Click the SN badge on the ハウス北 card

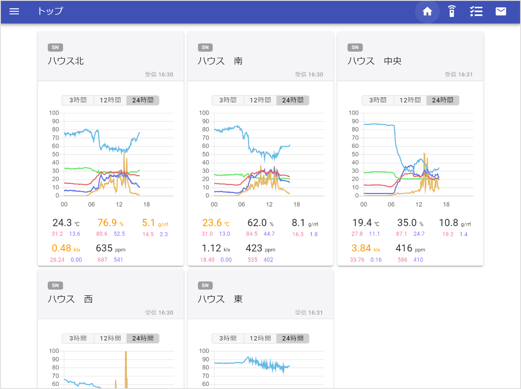click(x=55, y=47)
